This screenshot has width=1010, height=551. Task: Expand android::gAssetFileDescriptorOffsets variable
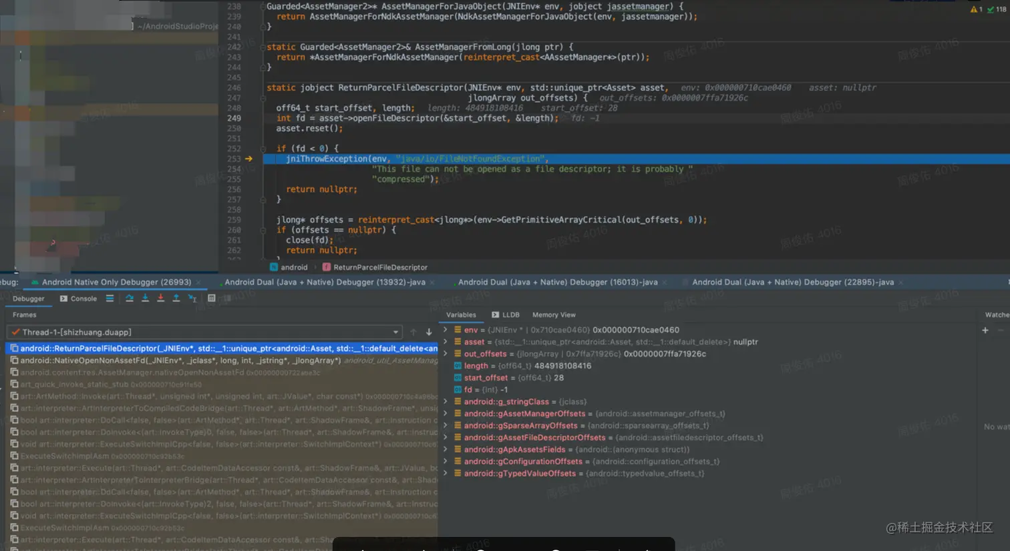(x=446, y=438)
